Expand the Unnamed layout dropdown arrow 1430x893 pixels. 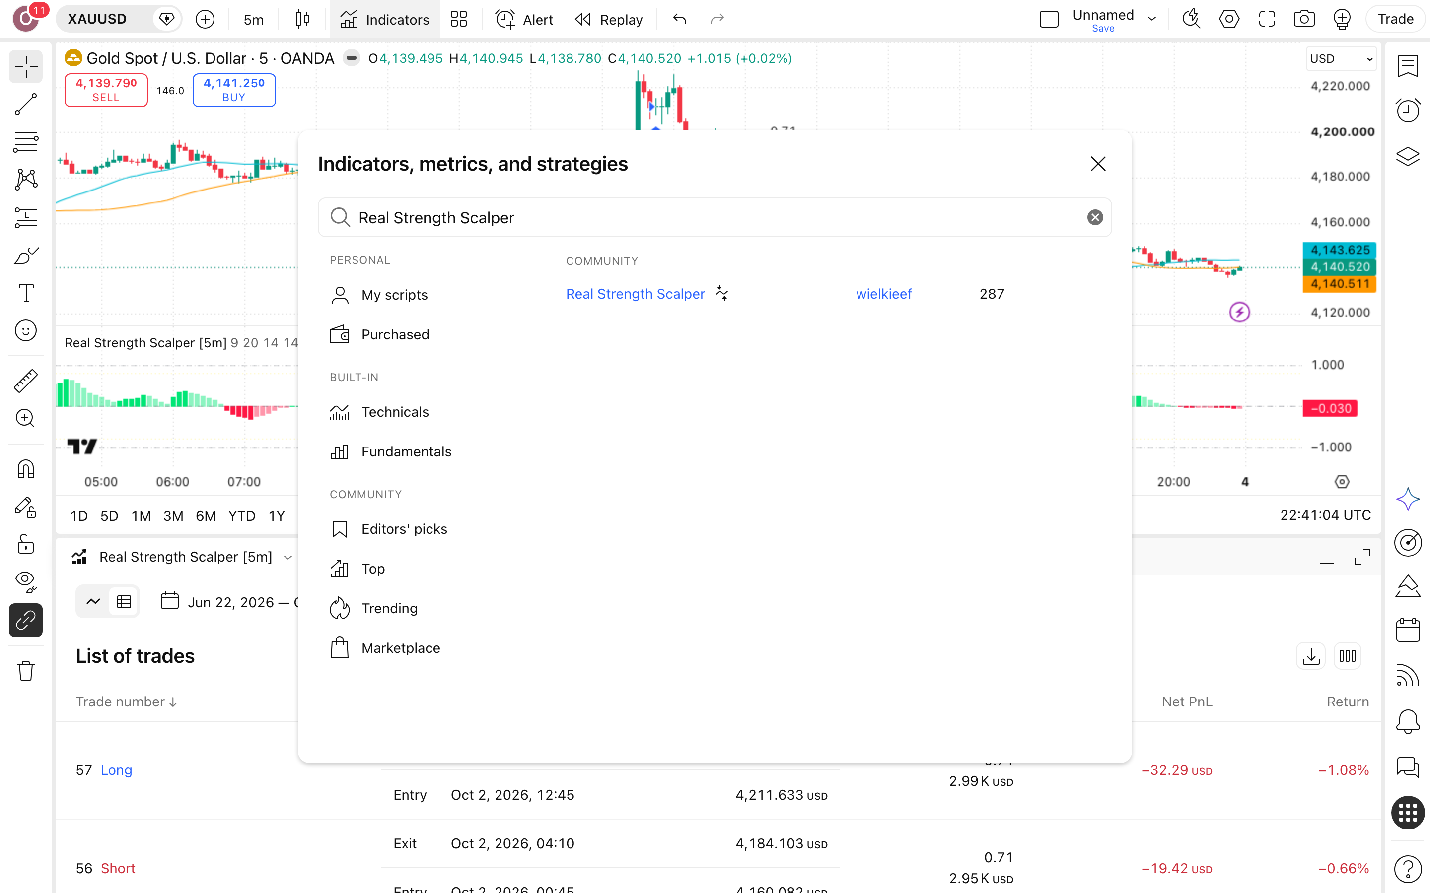pyautogui.click(x=1151, y=19)
